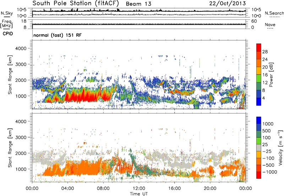Click the '16:00' time tick label

point(174,189)
